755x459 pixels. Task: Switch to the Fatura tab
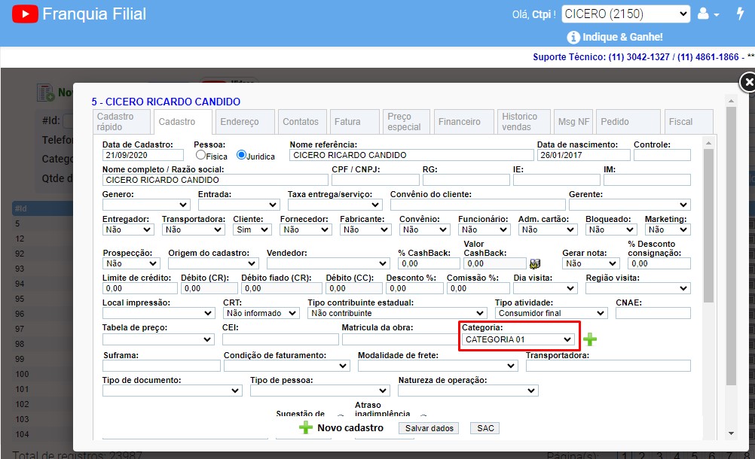coord(354,122)
